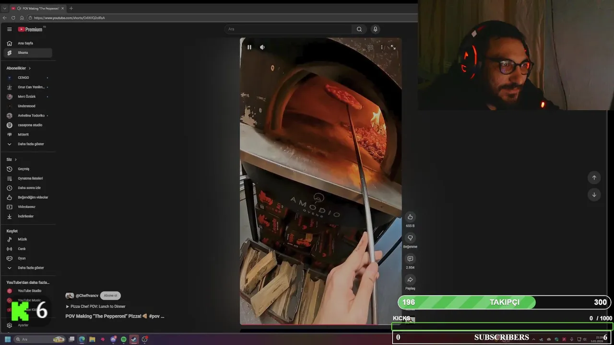The image size is (614, 345).
Task: Enter fullscreen on the Shorts player
Action: 393,47
